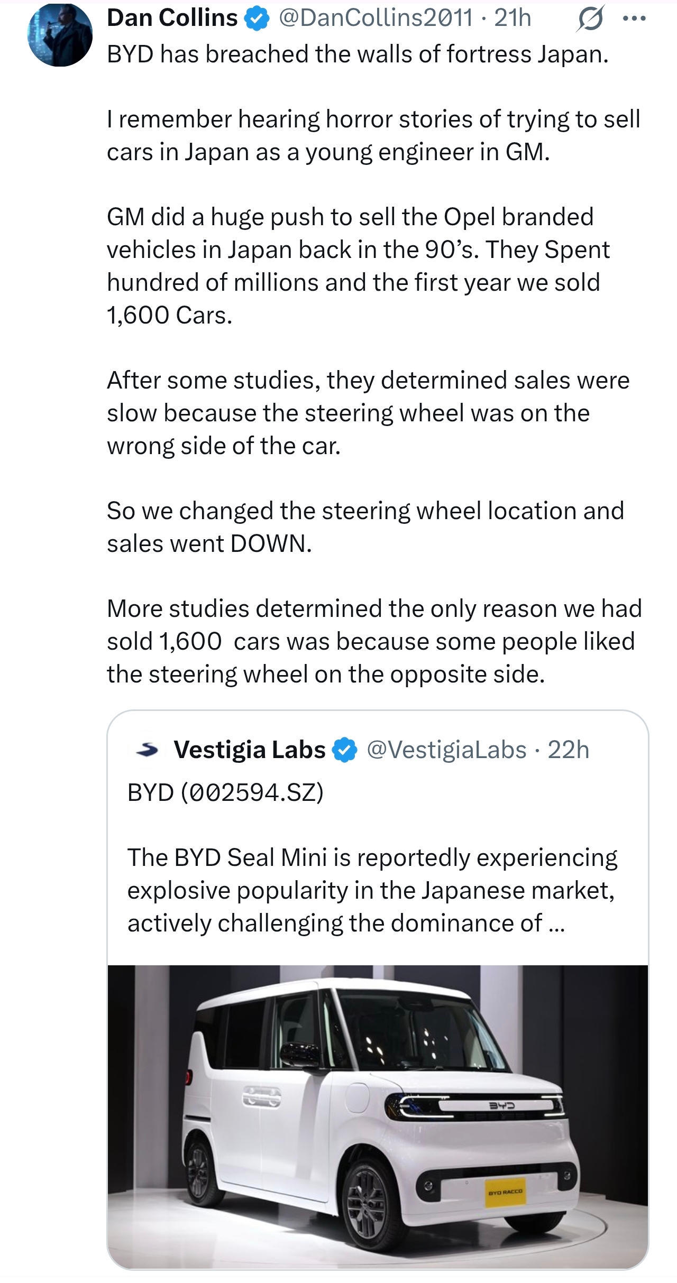Open the Vestigia Labs display name
This screenshot has height=1283, width=677.
coord(250,750)
